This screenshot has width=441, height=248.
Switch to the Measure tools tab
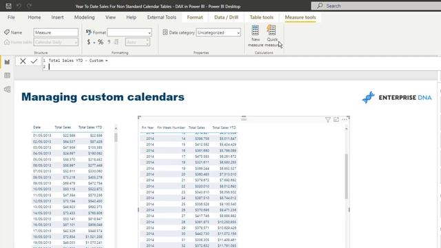click(x=300, y=17)
